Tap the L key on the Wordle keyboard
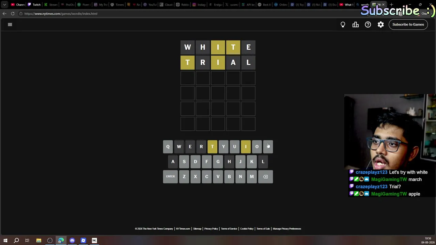Viewport: 436px width, 245px height. click(263, 162)
